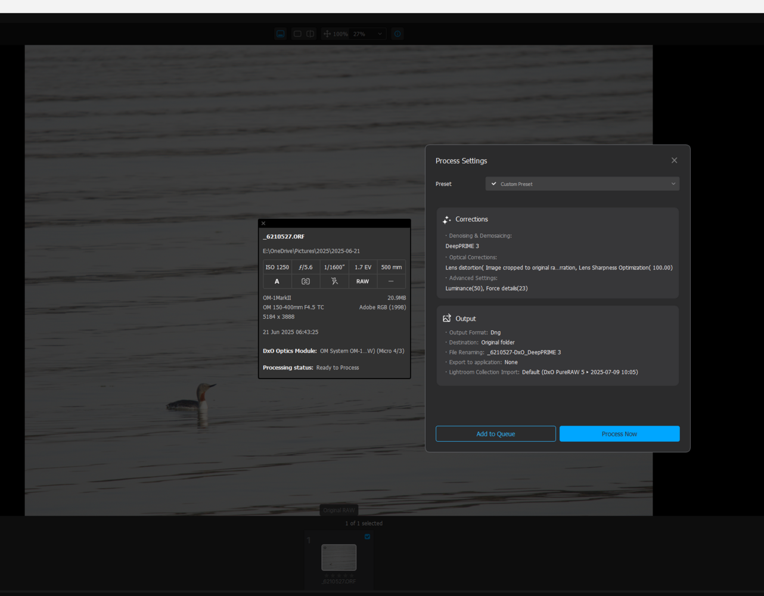Switch to single image view mode
The width and height of the screenshot is (764, 596).
297,34
